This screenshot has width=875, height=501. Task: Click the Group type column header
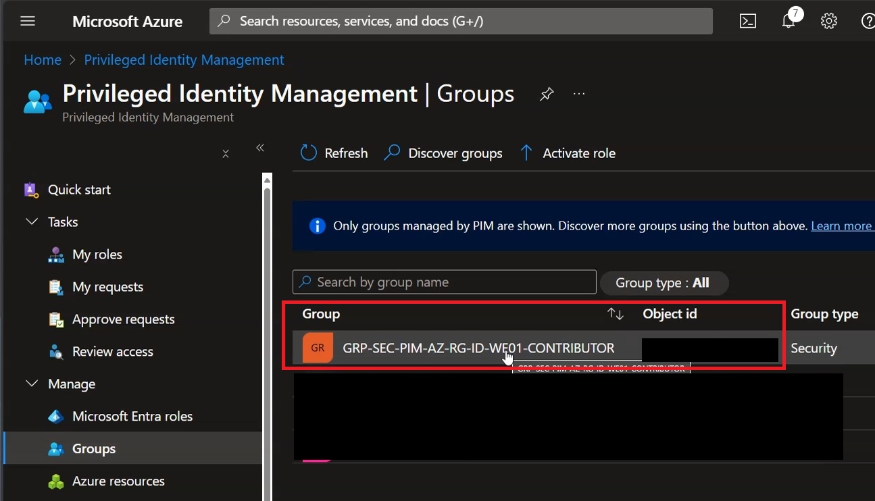pos(824,314)
